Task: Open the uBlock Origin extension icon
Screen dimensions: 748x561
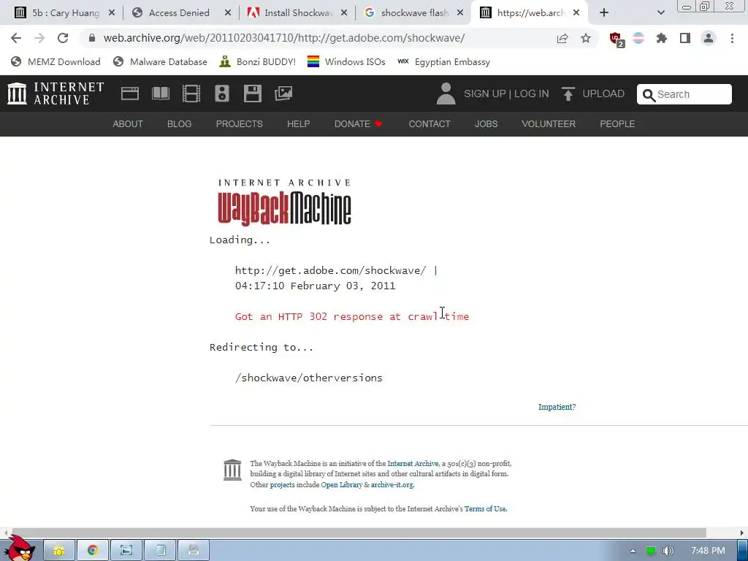Action: pyautogui.click(x=617, y=39)
